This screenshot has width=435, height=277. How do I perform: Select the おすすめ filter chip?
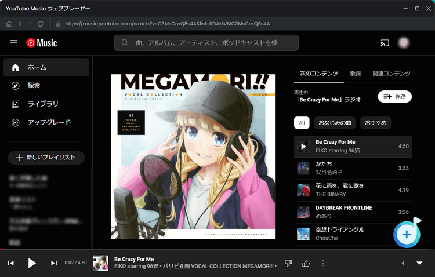tap(376, 123)
